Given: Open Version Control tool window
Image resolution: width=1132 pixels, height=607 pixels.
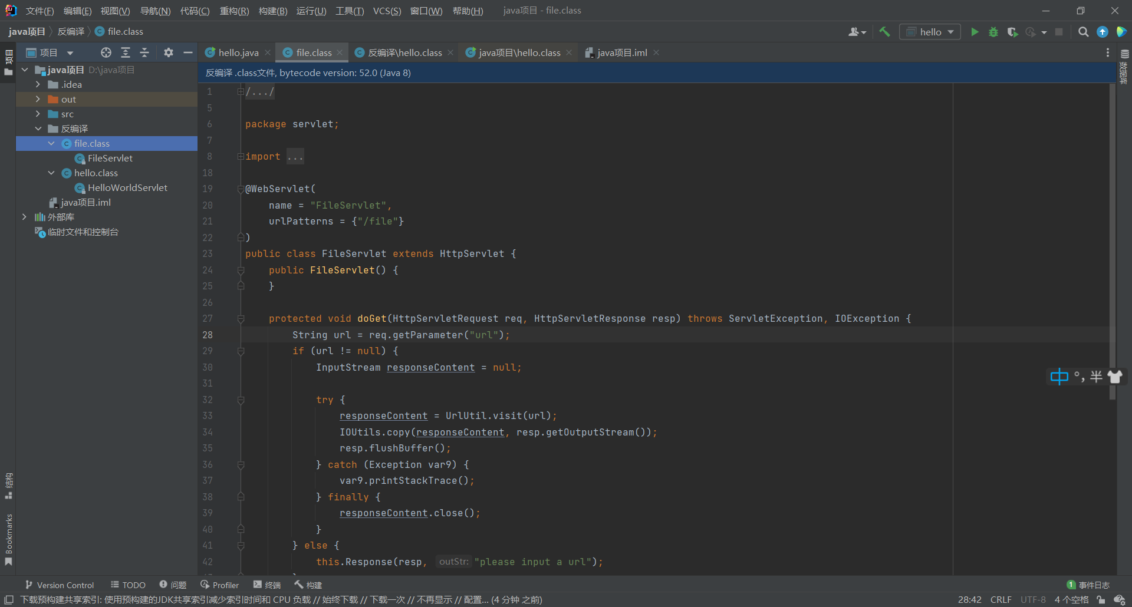Looking at the screenshot, I should (x=59, y=585).
